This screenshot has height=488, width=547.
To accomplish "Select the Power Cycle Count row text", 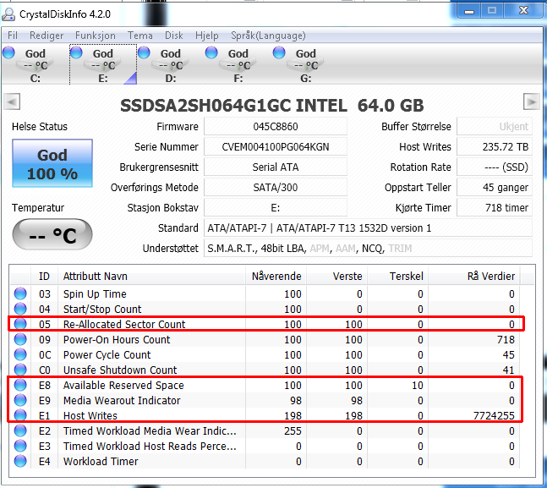I will [x=107, y=354].
